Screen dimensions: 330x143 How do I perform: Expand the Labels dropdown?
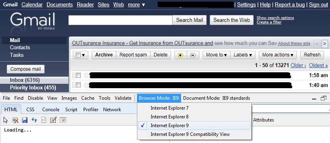click(x=243, y=55)
